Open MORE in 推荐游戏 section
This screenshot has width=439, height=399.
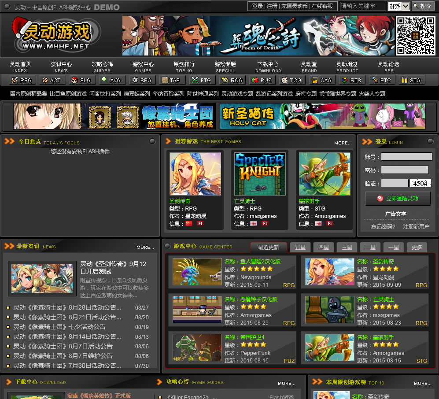tap(343, 143)
